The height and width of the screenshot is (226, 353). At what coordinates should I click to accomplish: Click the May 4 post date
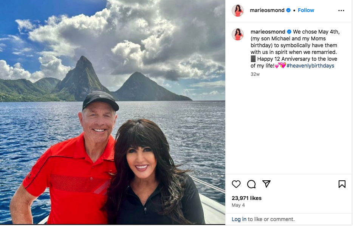(238, 205)
